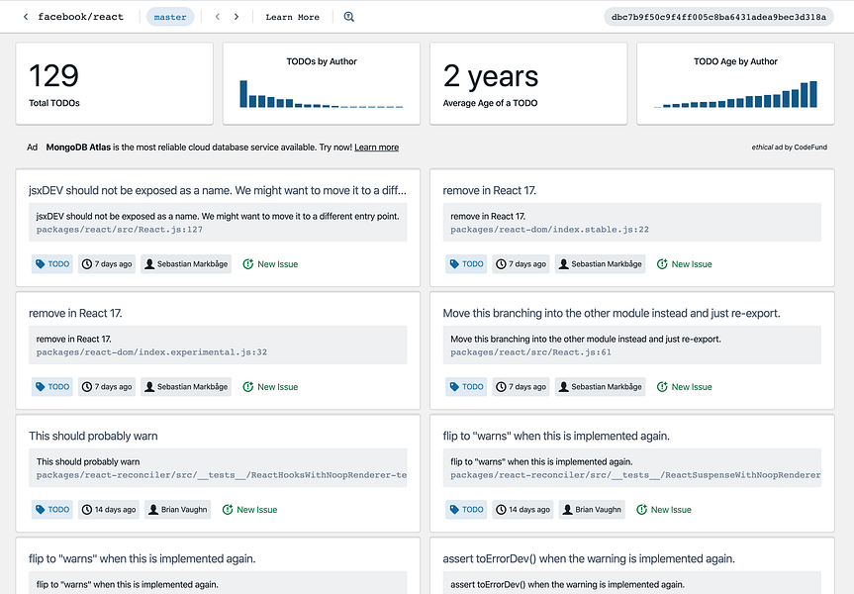The height and width of the screenshot is (594, 854).
Task: Click the TODO tag on the Move this branching card
Action: 466,387
